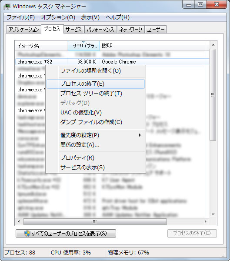This screenshot has width=230, height=261.
Task: Click the left arrow of the horizontal scrollbar
Action: coord(19,221)
